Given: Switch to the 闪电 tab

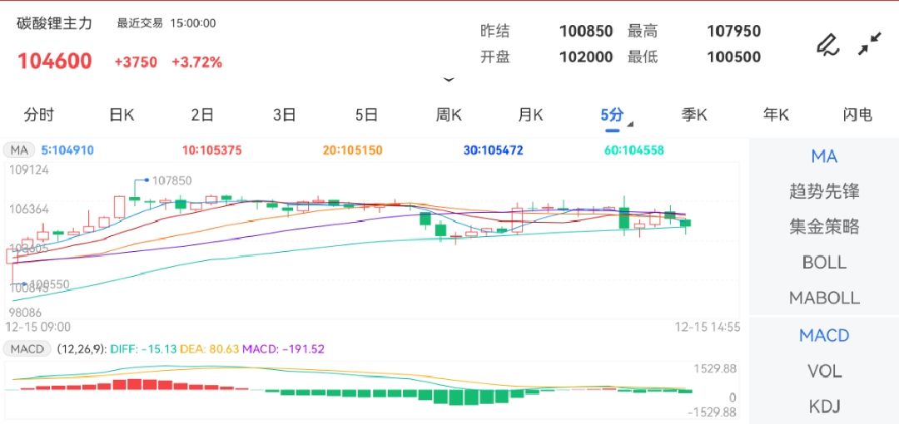Looking at the screenshot, I should pyautogui.click(x=857, y=115).
